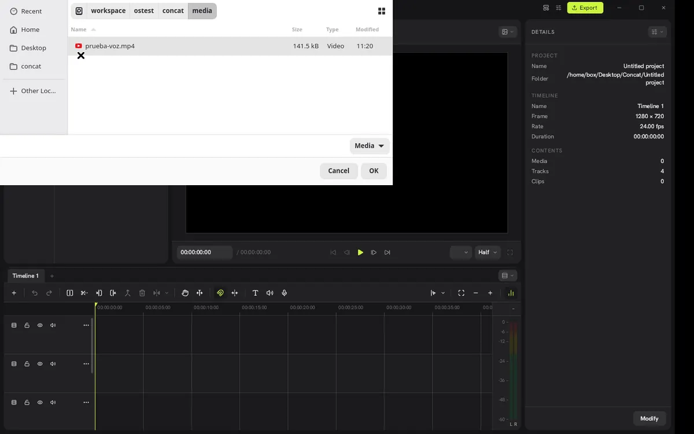Click the current timecode field 00:00:00:00

click(x=205, y=252)
